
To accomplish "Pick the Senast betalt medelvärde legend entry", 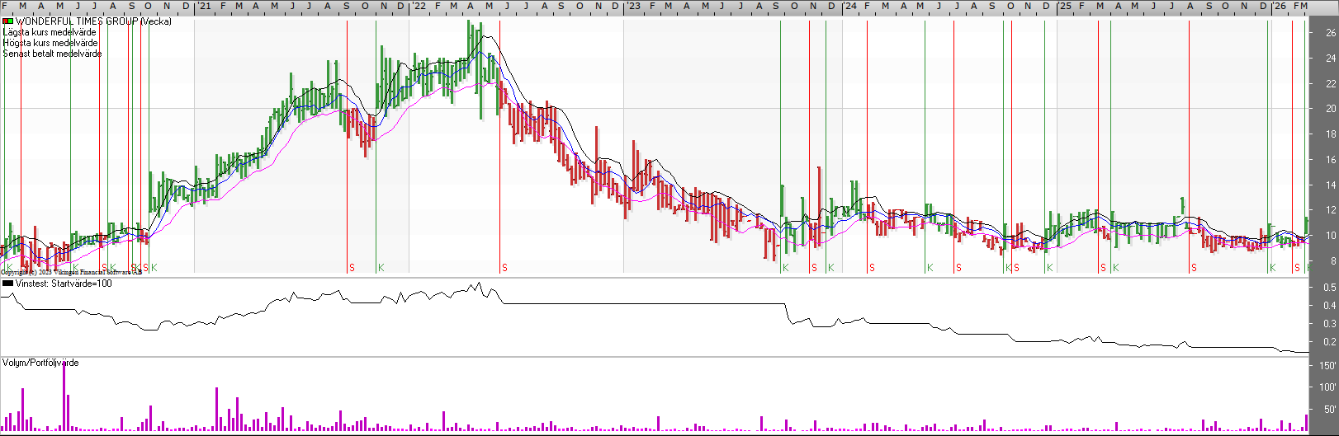I will (x=53, y=54).
